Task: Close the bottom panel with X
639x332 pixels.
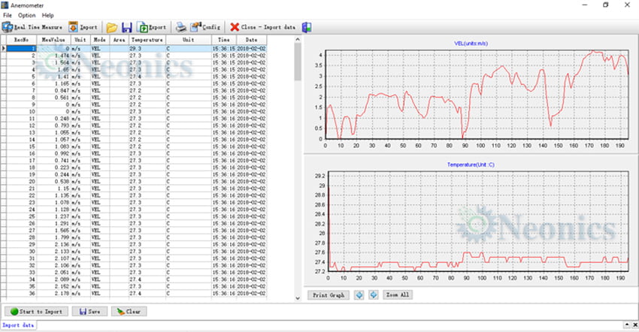Action: coord(635,324)
